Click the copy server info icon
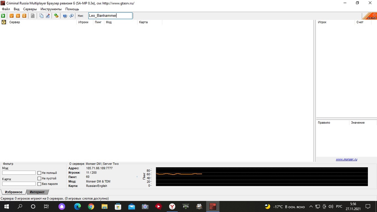The height and width of the screenshot is (212, 377). click(x=42, y=16)
